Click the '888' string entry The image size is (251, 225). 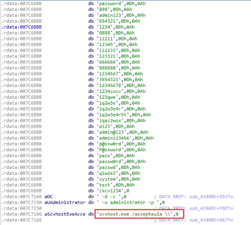pos(103,10)
